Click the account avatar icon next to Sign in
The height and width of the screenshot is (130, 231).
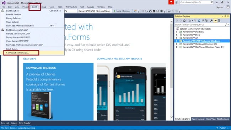[228, 7]
